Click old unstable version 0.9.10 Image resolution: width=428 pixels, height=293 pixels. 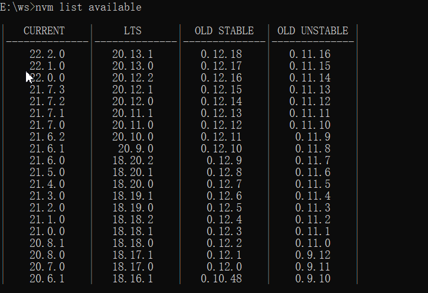click(313, 279)
